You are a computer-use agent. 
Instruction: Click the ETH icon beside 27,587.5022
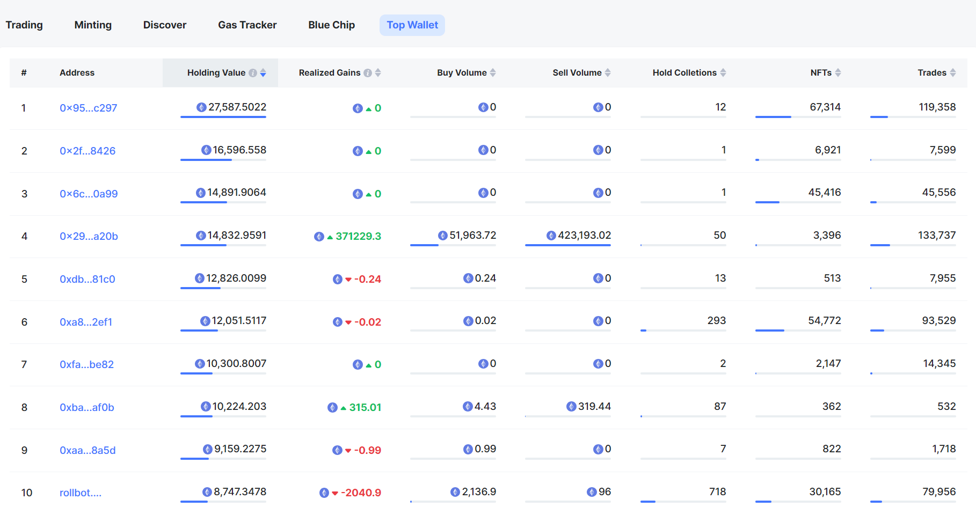202,107
